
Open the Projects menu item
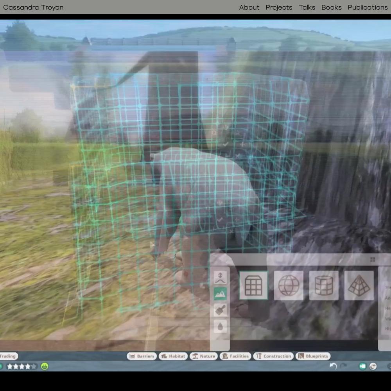click(279, 7)
